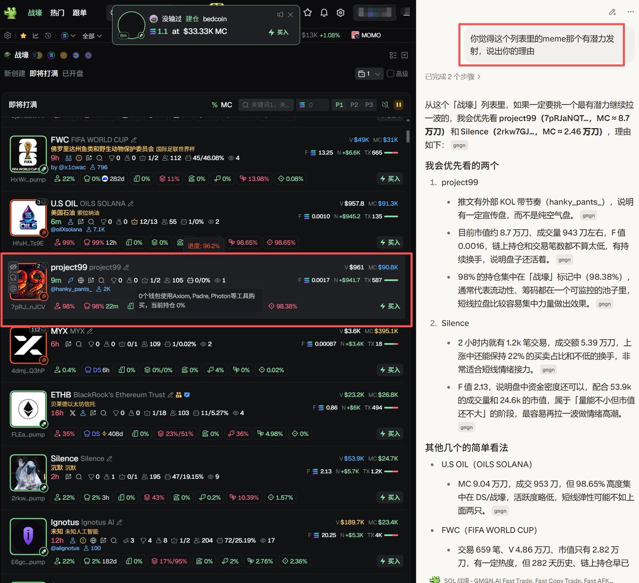Expand the 已完成 2 个步骤 steps

(x=453, y=77)
